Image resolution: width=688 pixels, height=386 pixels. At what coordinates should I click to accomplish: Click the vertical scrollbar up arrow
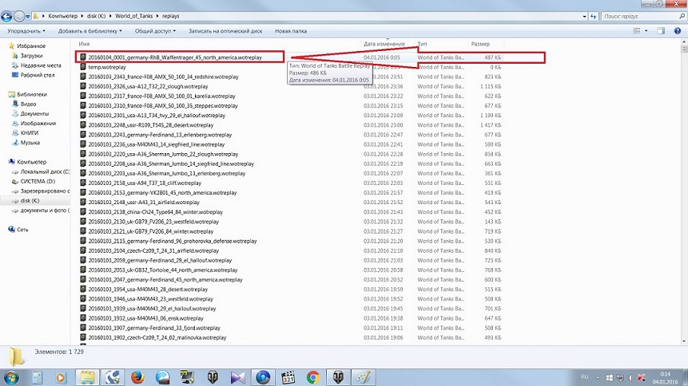pyautogui.click(x=684, y=42)
